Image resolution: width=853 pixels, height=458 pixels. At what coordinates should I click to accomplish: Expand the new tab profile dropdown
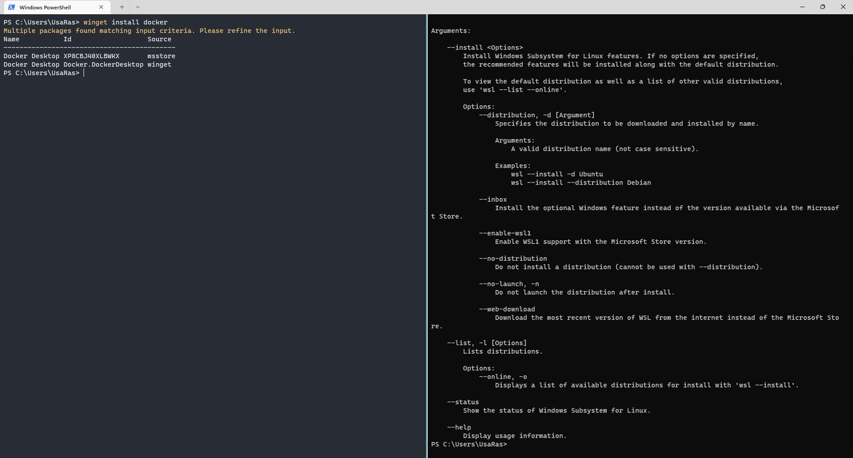tap(138, 7)
